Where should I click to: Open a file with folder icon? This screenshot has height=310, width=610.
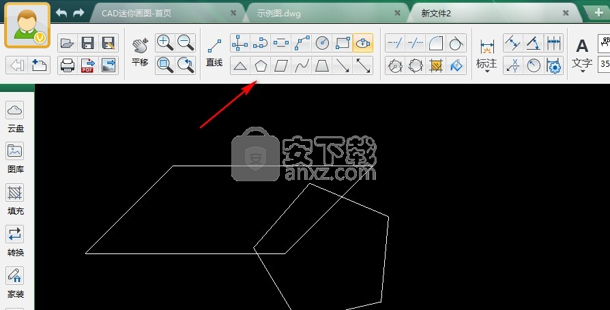tap(68, 43)
